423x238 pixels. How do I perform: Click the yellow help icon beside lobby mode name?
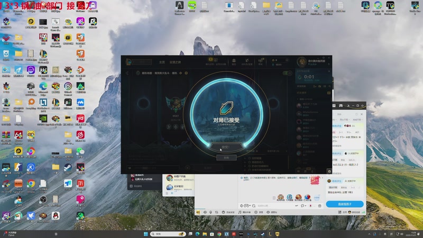[x=186, y=73]
